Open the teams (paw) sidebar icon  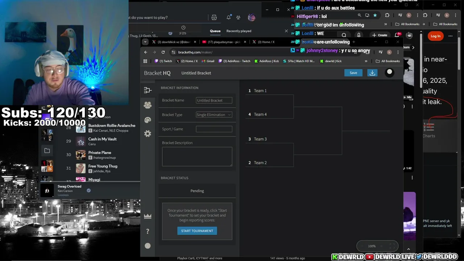tap(148, 105)
